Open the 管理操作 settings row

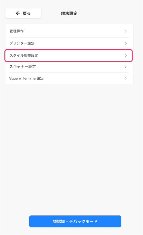tap(69, 31)
